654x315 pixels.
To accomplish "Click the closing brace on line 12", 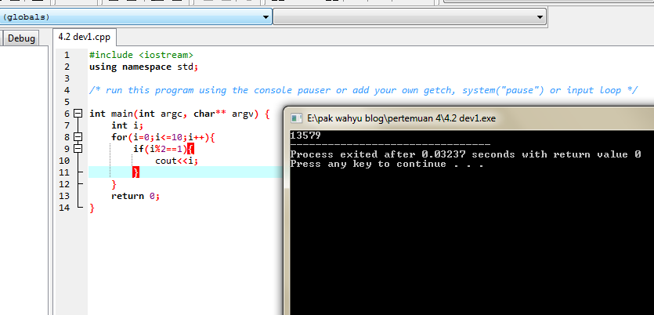I will point(114,184).
